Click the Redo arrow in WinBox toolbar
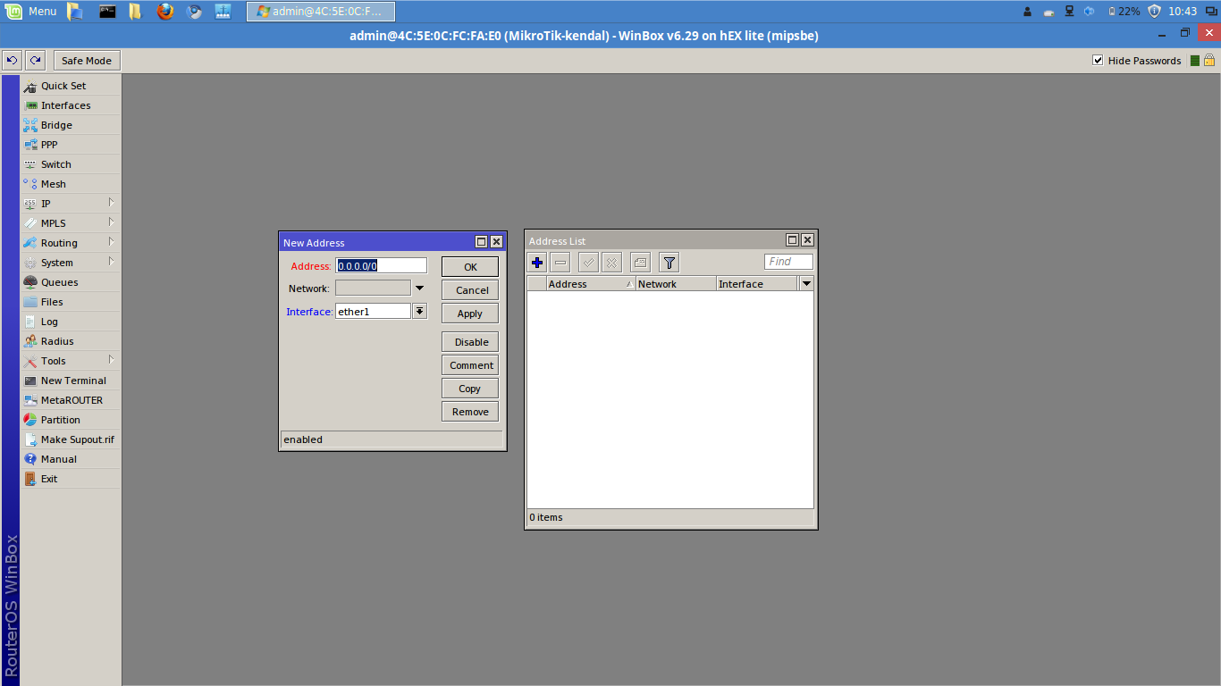The height and width of the screenshot is (686, 1221). 35,61
